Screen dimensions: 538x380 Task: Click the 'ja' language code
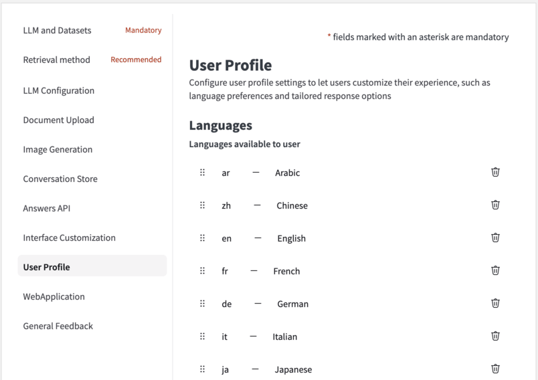tap(225, 370)
